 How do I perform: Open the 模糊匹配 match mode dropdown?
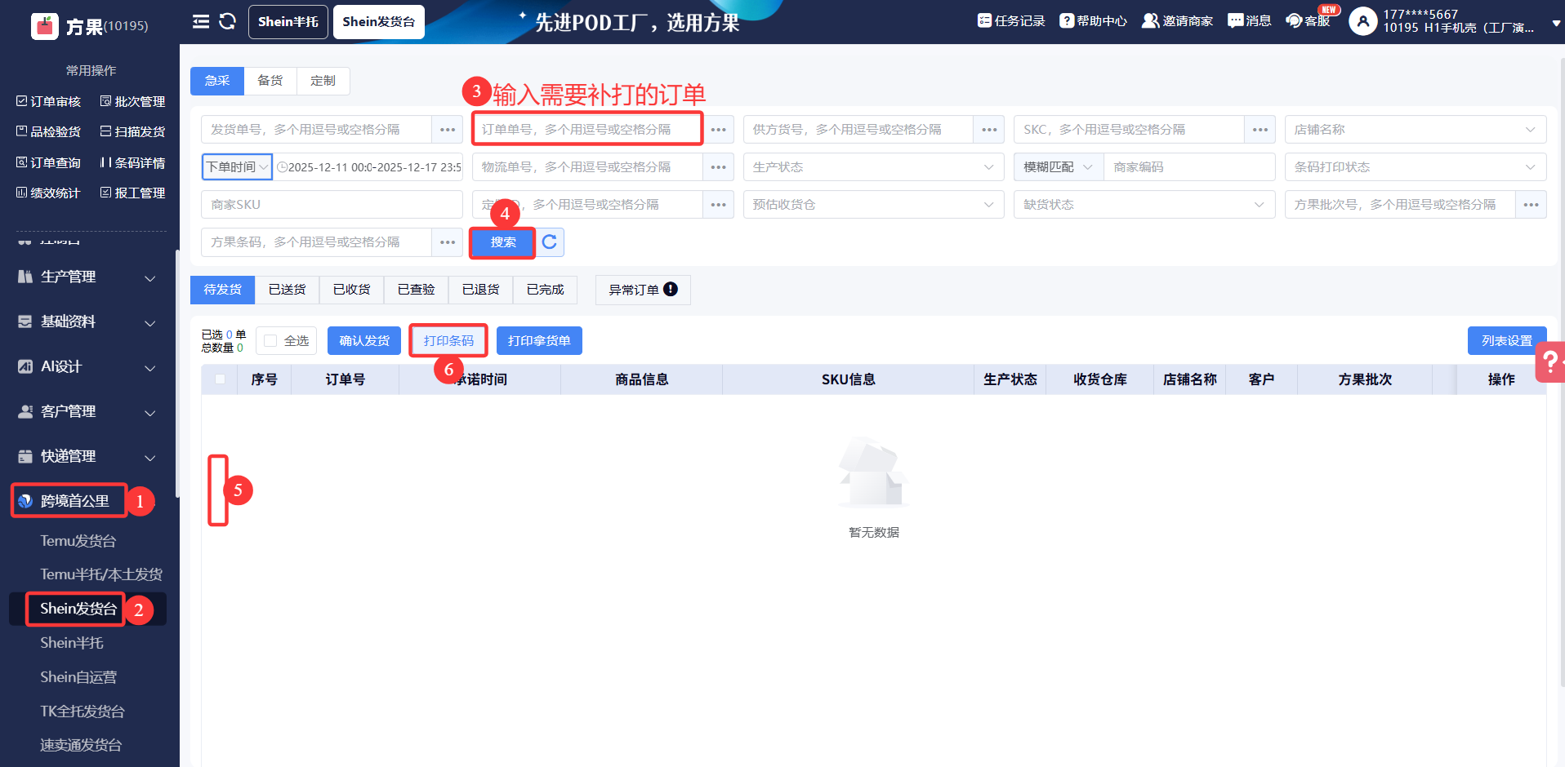[x=1059, y=167]
